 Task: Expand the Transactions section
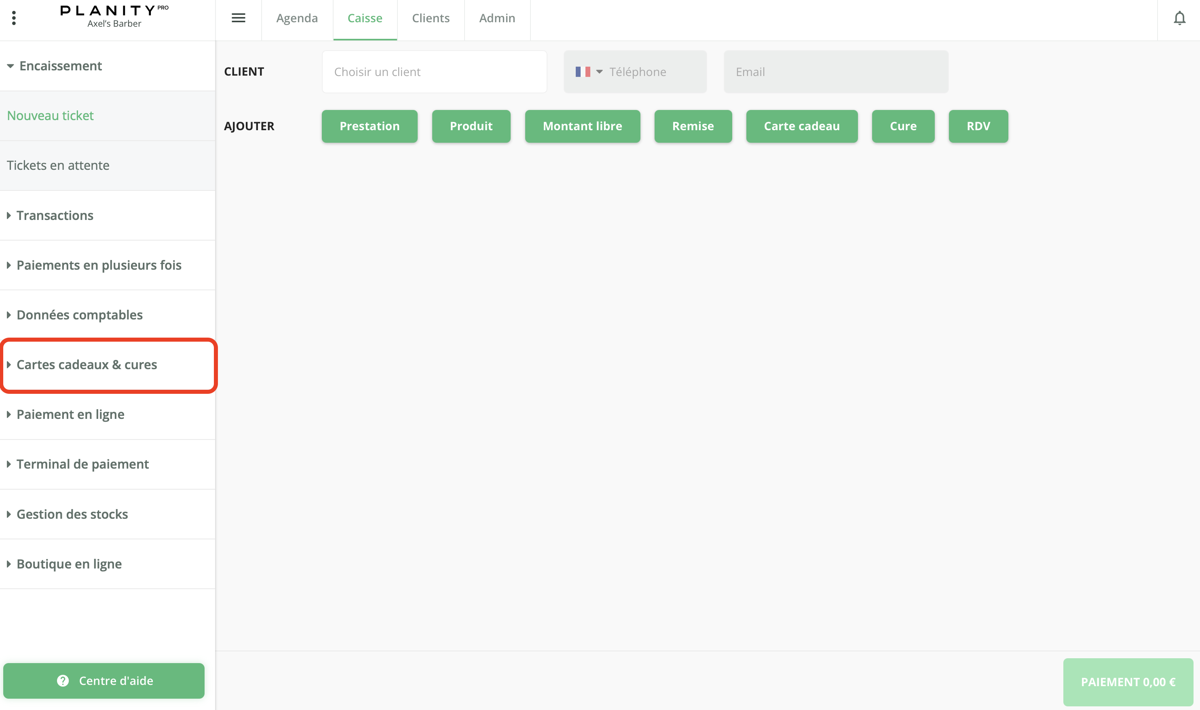(x=55, y=216)
